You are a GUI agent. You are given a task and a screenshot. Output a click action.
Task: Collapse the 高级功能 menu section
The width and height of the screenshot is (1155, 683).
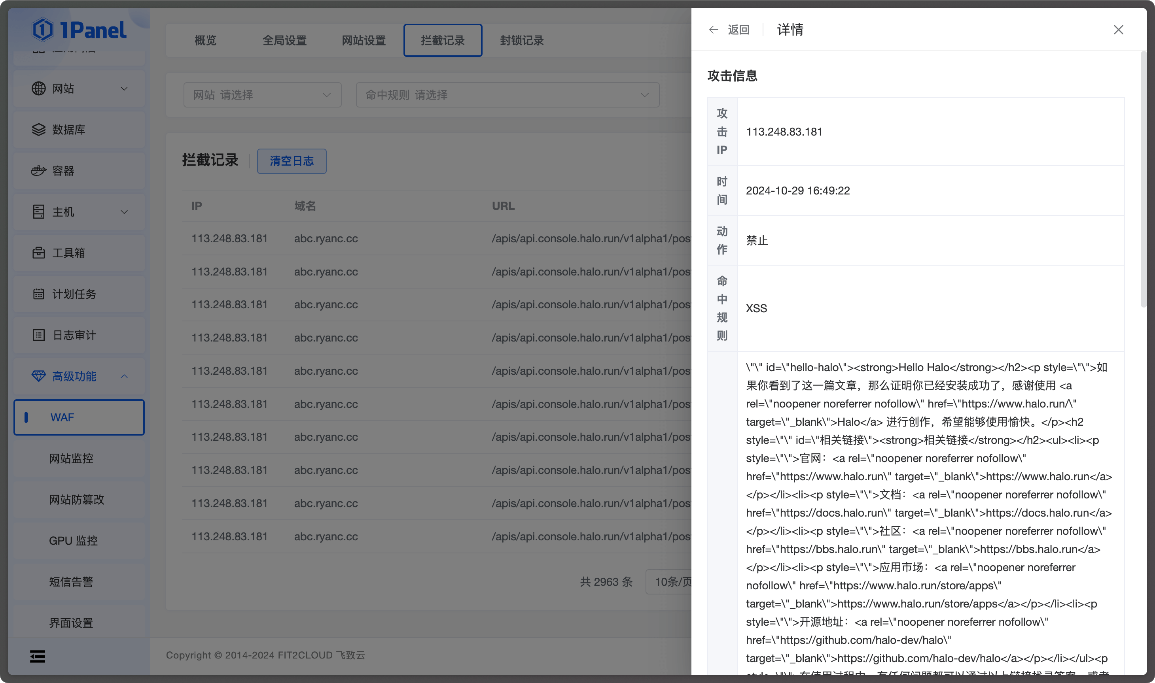click(x=124, y=376)
